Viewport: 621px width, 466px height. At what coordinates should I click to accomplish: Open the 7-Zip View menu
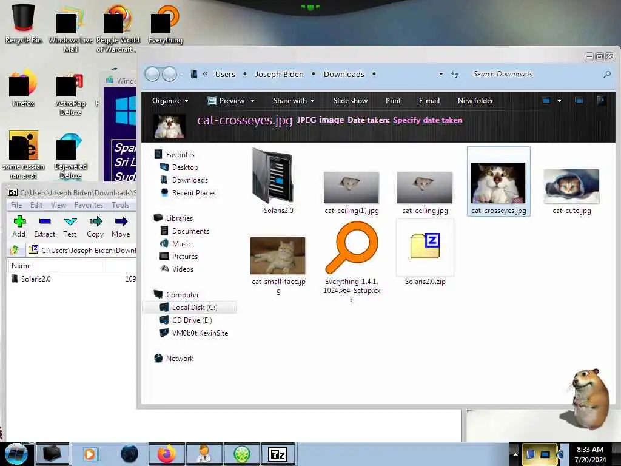(x=59, y=205)
